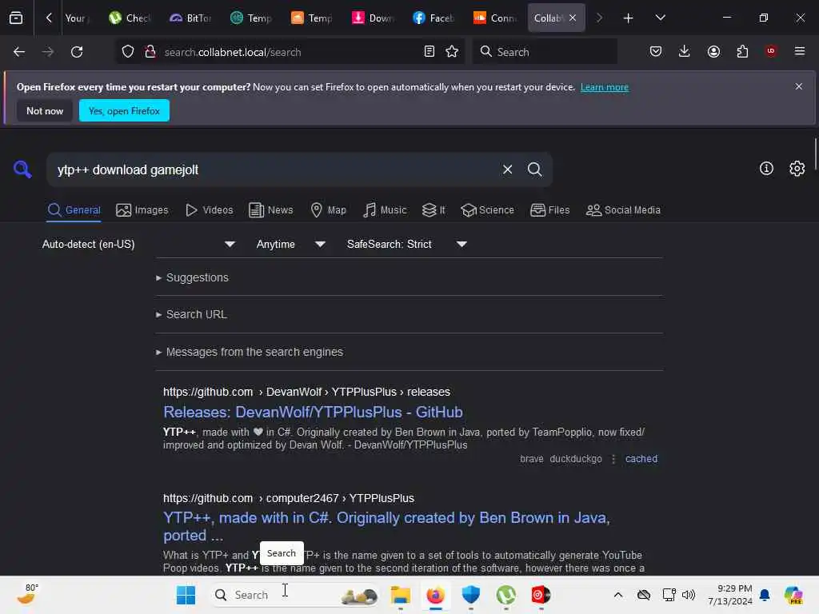The image size is (819, 614).
Task: Select the Videos search category
Action: [x=210, y=210]
